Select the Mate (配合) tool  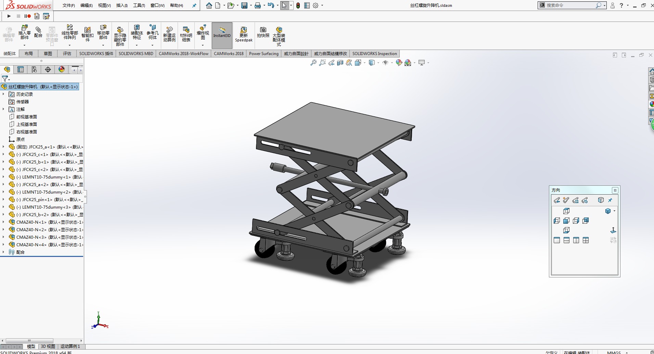click(x=38, y=32)
